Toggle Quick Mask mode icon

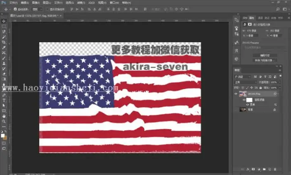(4, 143)
